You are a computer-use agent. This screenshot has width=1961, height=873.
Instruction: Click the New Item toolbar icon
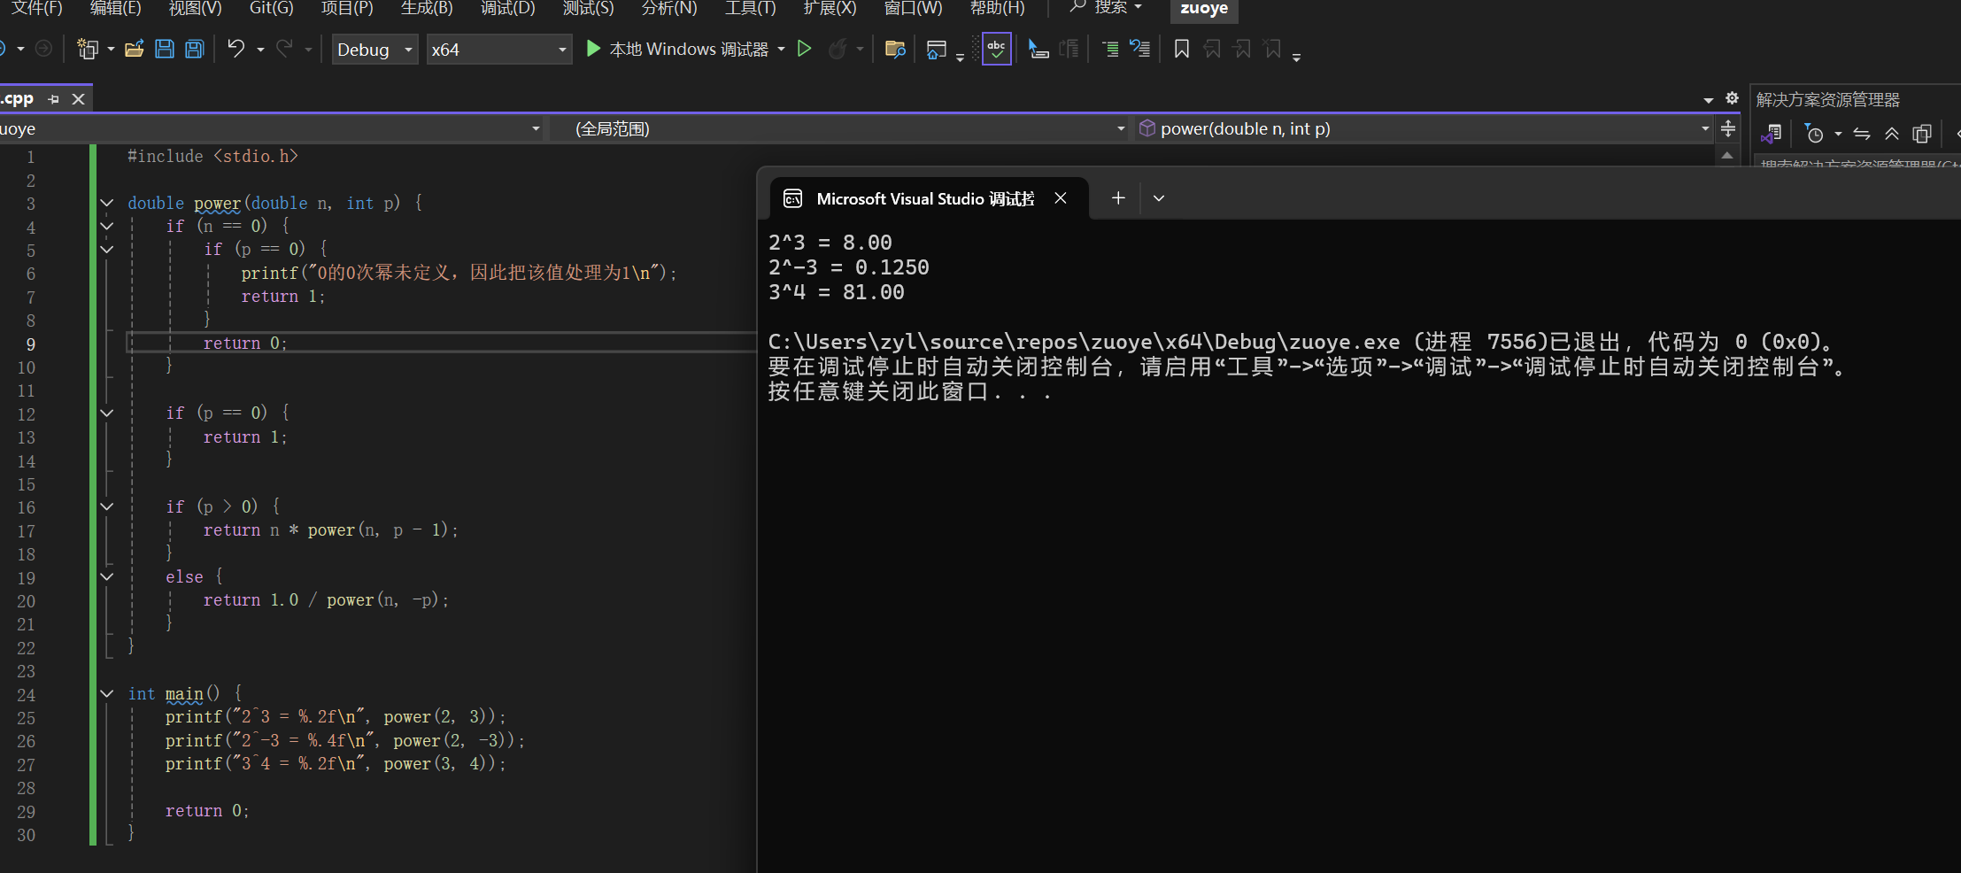(x=87, y=49)
